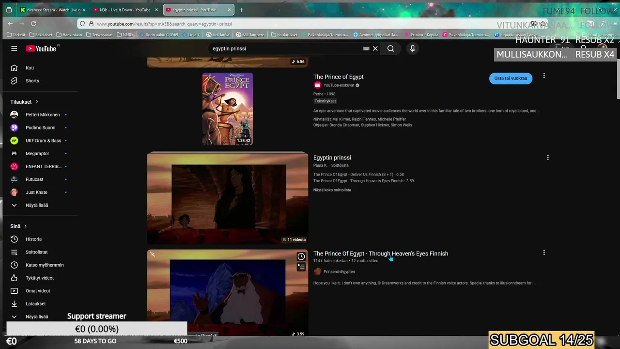Screen dimensions: 620x349
Task: Open the Tärkeät bookmarks folder
Action: (x=16, y=35)
